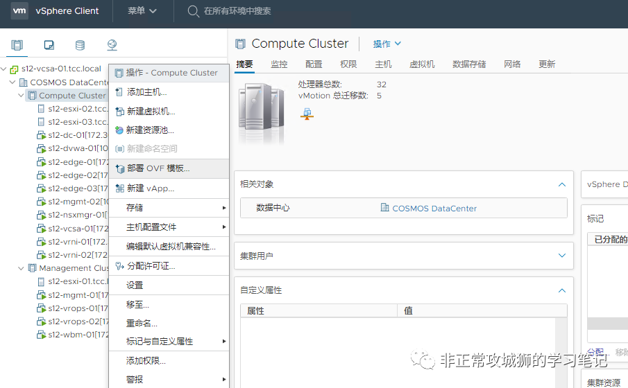628x388 pixels.
Task: Open the Hosts and Clusters inventory view
Action: 17,45
